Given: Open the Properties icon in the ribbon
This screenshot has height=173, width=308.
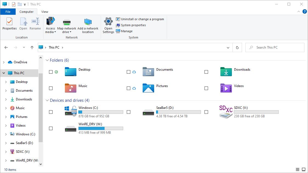Looking at the screenshot, I should [x=9, y=25].
